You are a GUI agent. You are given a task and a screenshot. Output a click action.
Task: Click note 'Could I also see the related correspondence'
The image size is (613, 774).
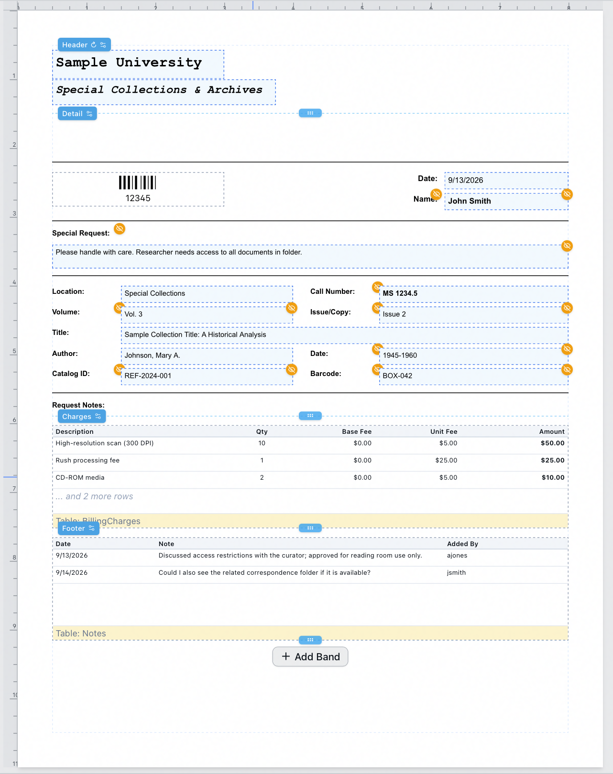(x=264, y=573)
